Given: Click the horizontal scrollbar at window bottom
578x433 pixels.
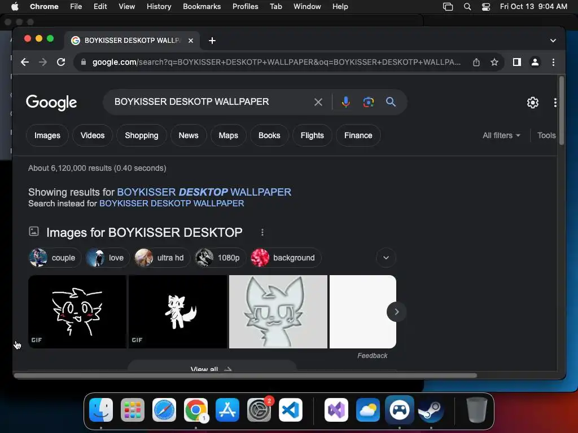Looking at the screenshot, I should click(246, 375).
